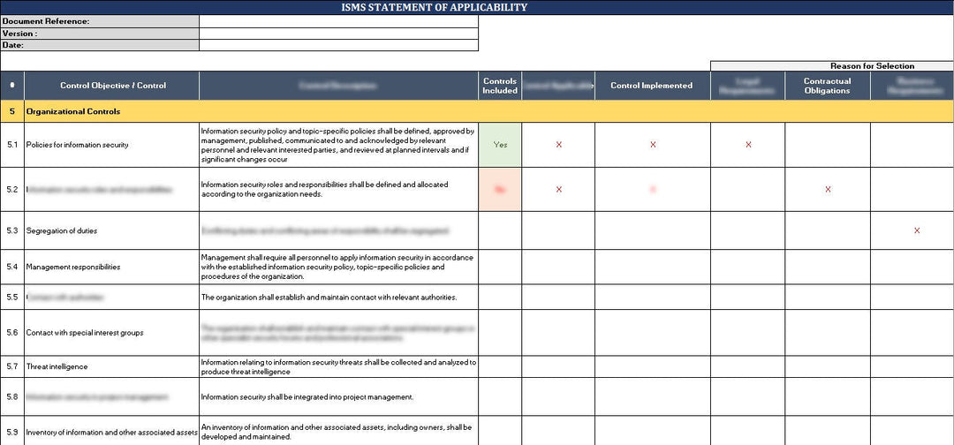Select the Threat intelligence control name cell
954x445 pixels.
tap(112, 366)
